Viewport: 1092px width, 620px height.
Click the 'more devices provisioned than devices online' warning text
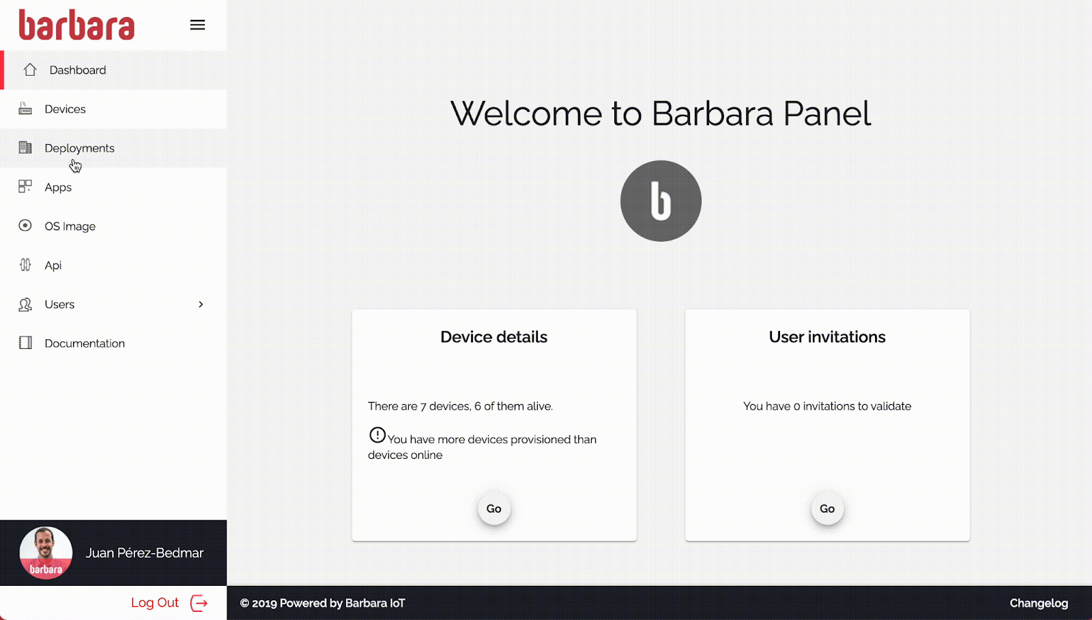pos(483,447)
